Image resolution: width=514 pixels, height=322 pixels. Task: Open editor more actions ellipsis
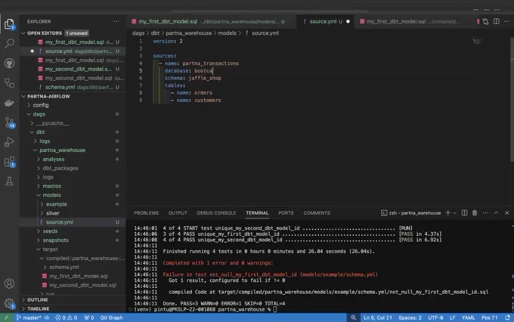pos(507,21)
